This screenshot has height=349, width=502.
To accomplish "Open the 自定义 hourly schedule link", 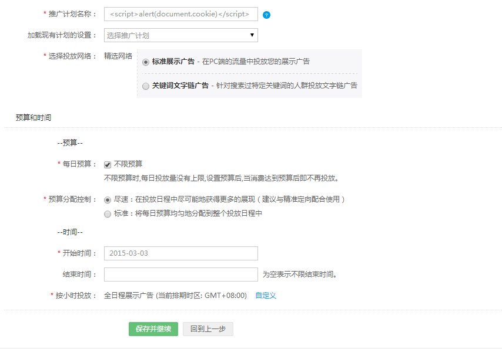I will point(266,295).
